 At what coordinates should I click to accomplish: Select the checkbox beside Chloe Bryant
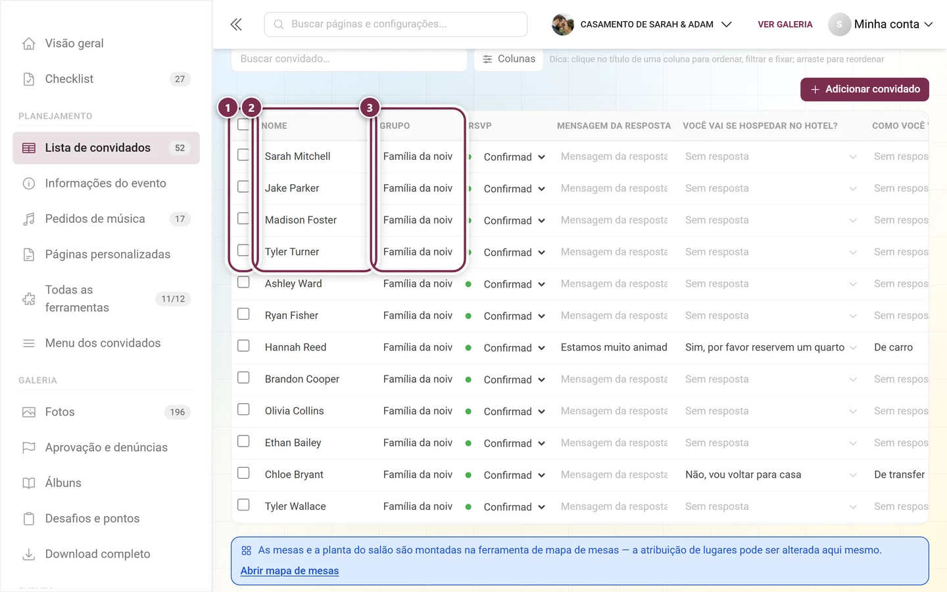(x=243, y=473)
